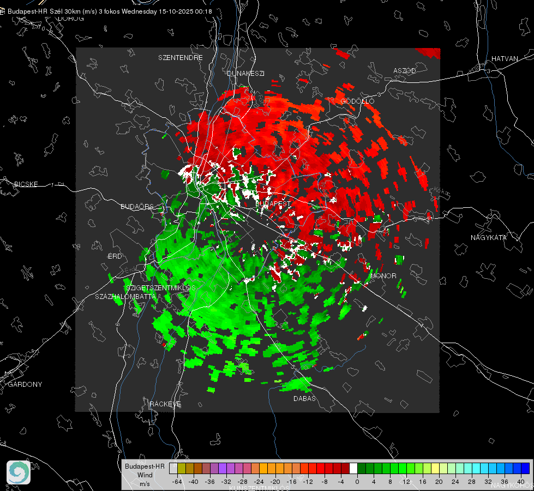
Task: Click the -32 legend value
Action: 226,482
